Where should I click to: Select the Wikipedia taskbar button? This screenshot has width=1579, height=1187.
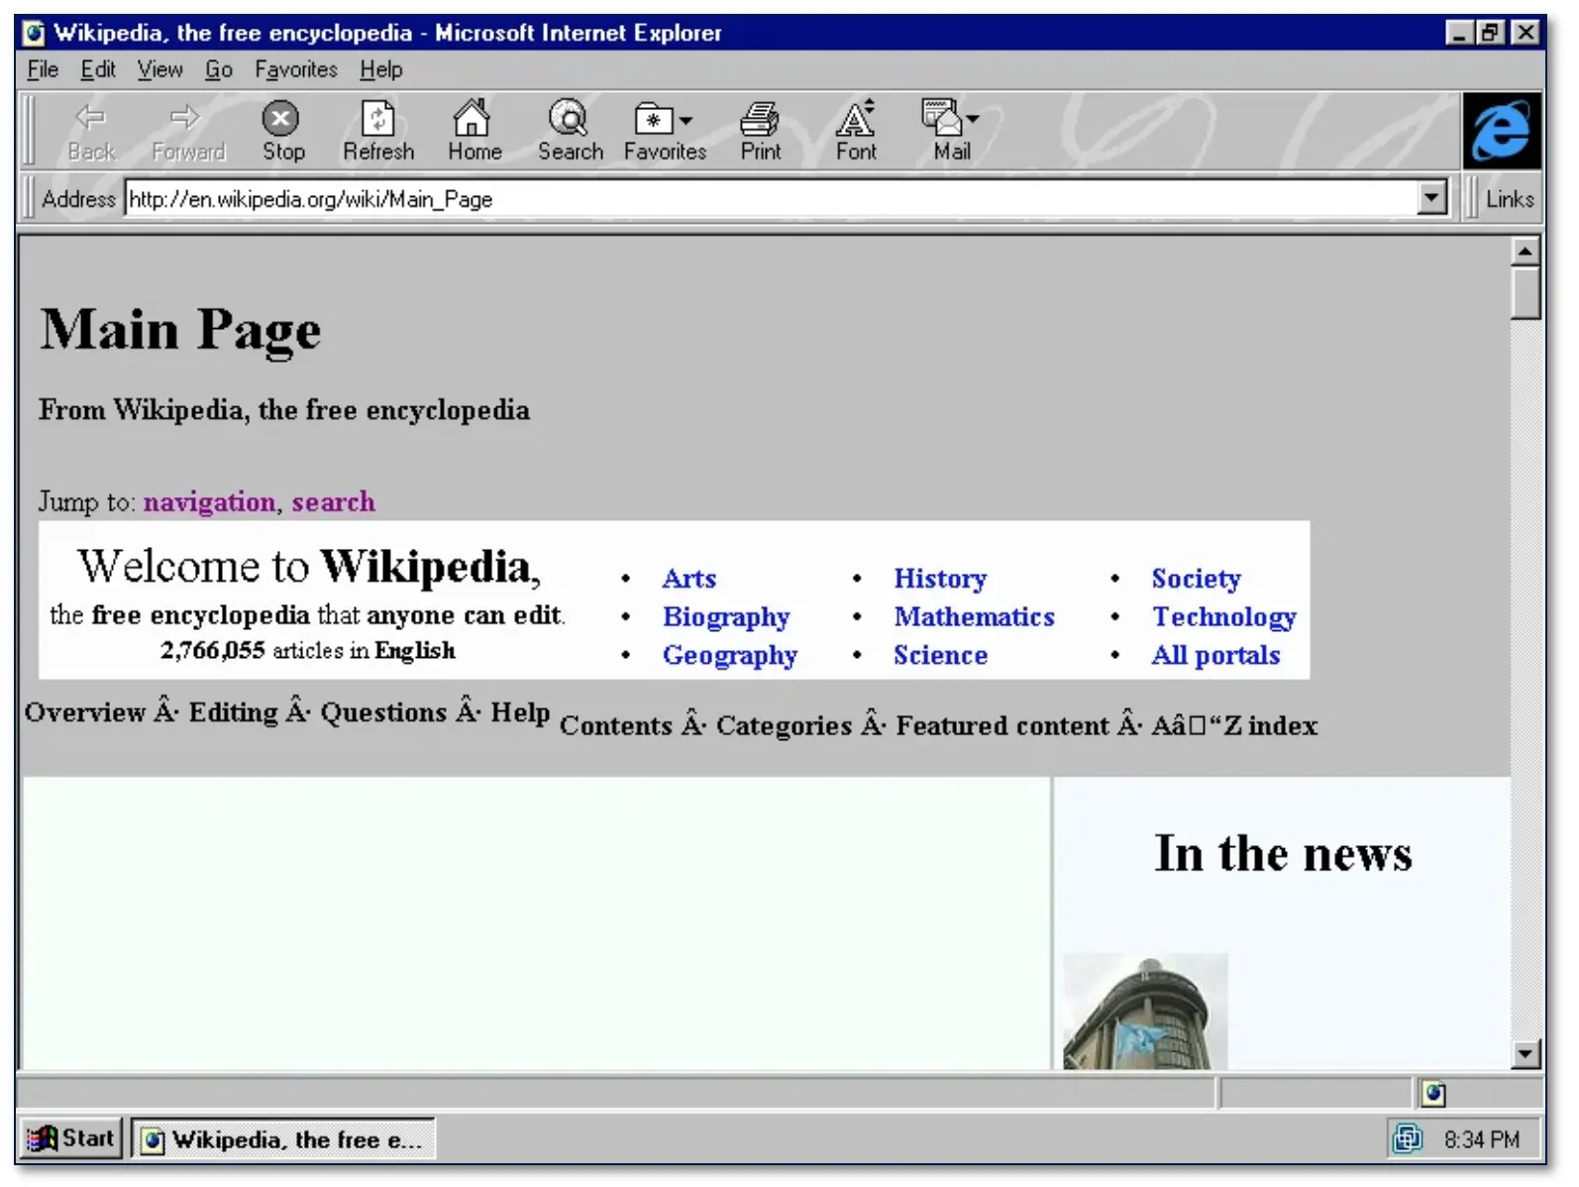283,1139
